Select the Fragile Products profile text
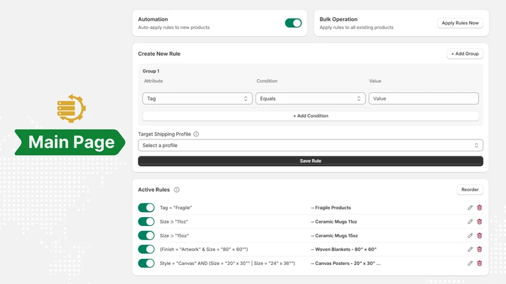This screenshot has height=284, width=506. tap(333, 208)
